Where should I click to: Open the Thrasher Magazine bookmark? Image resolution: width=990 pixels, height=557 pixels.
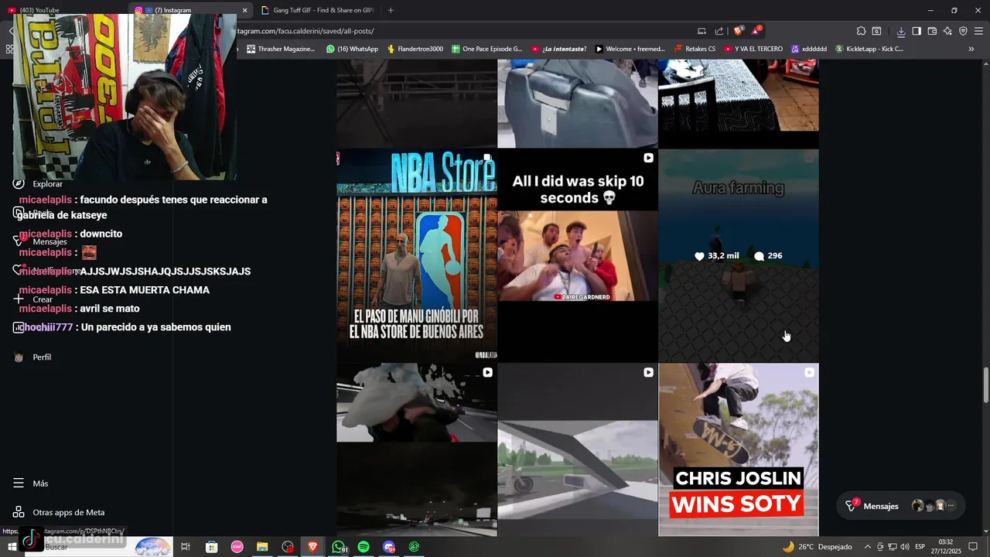281,49
